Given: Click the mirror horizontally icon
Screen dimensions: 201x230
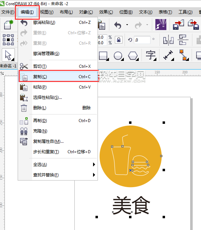Looking at the screenshot, I should click(168, 40).
